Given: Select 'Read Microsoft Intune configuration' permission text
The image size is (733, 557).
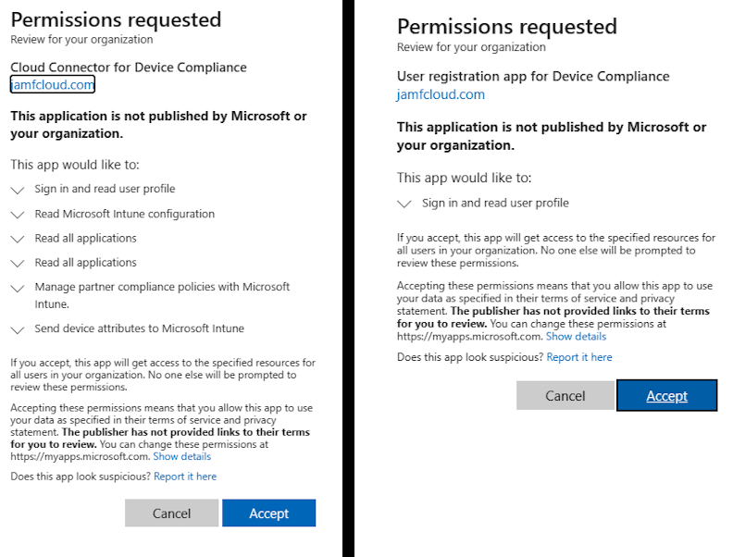Looking at the screenshot, I should tap(125, 214).
